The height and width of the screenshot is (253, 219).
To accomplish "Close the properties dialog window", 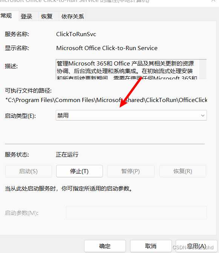I will click(x=213, y=1).
